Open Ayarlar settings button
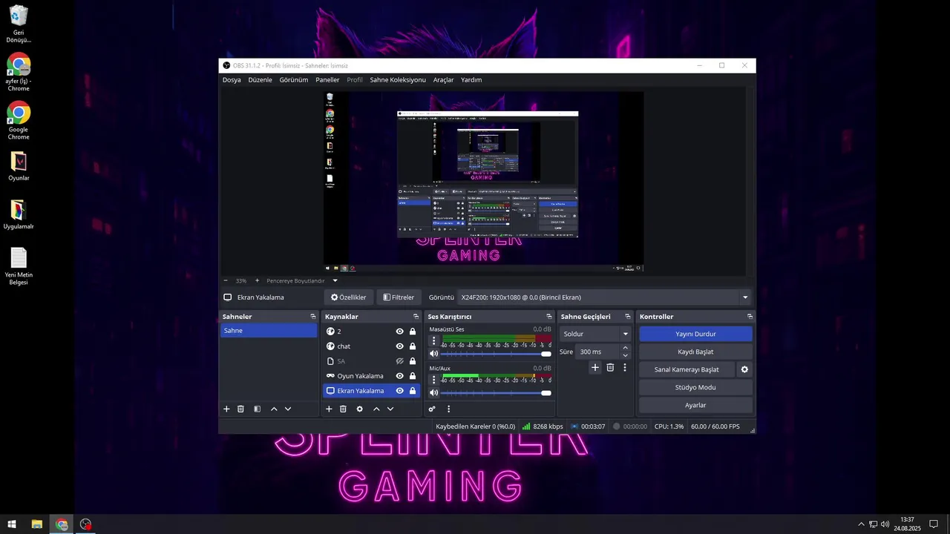 pos(695,405)
